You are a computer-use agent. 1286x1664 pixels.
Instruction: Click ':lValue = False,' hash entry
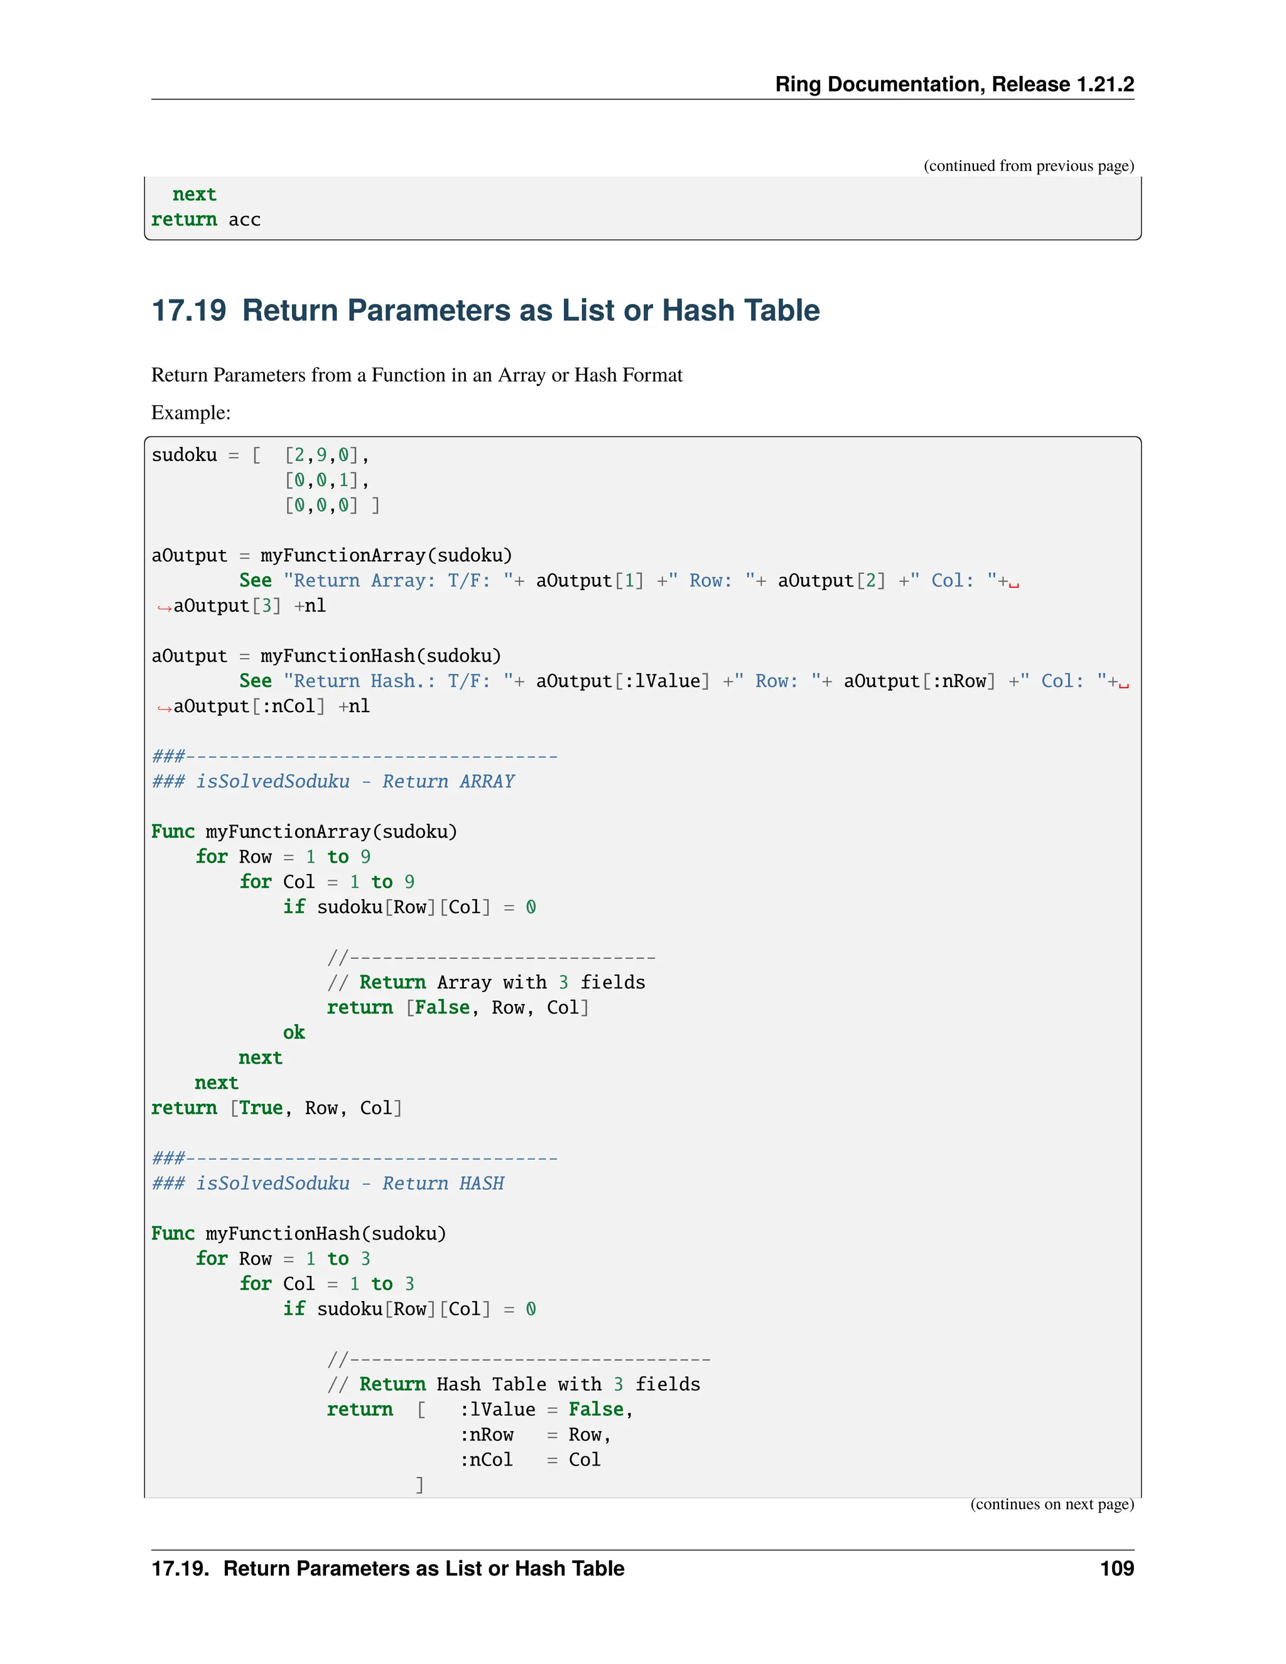click(x=546, y=1410)
